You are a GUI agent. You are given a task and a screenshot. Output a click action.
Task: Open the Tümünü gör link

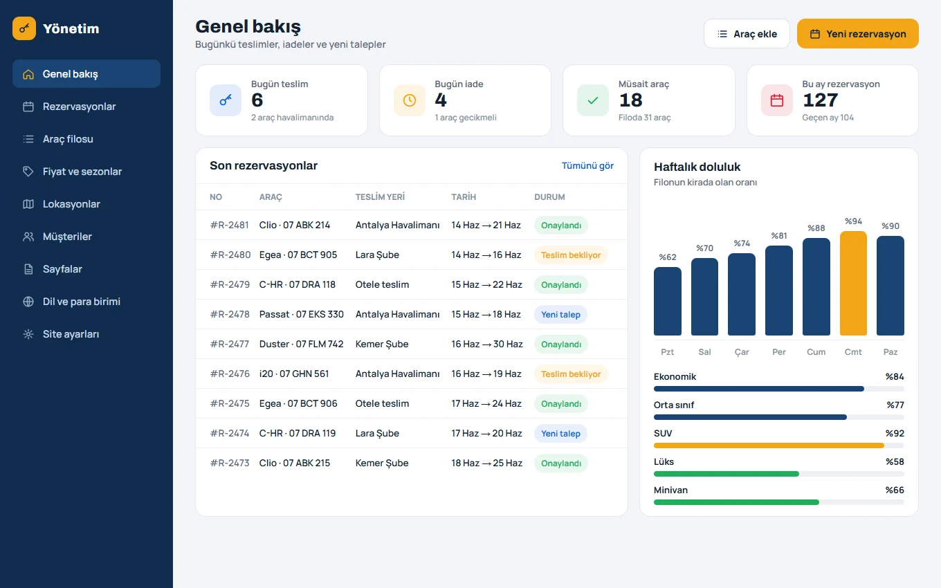click(x=587, y=166)
